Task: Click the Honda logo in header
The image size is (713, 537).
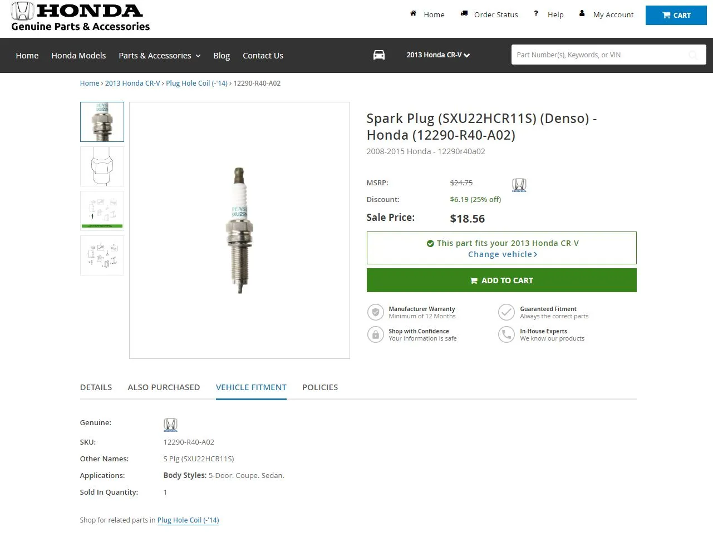Action: [80, 17]
